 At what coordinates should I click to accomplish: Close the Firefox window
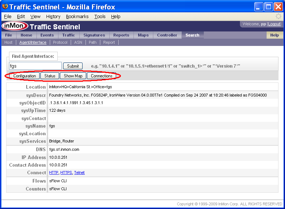pos(279,7)
